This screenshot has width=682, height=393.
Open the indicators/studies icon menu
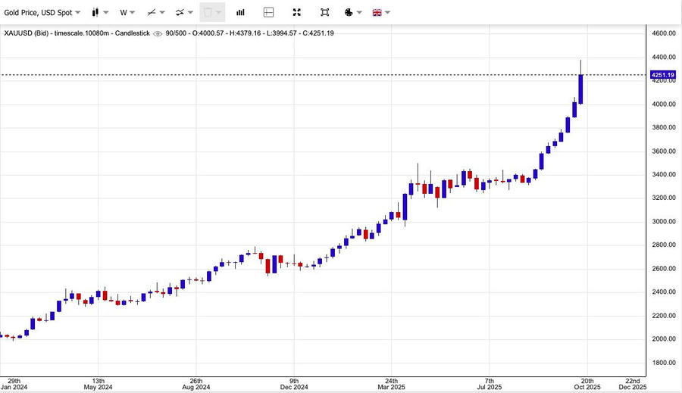point(180,12)
